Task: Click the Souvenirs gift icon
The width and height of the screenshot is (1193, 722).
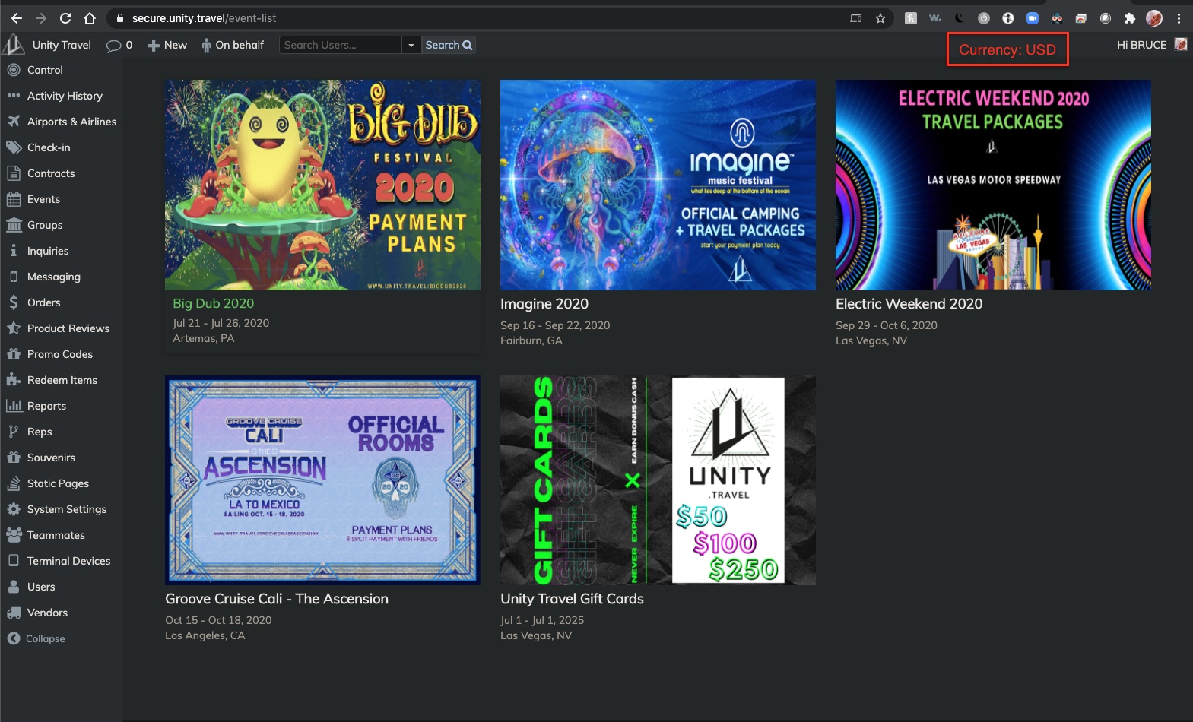Action: (14, 458)
